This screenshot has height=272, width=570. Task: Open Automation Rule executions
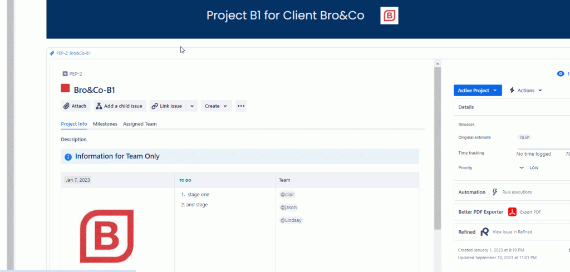point(517,192)
